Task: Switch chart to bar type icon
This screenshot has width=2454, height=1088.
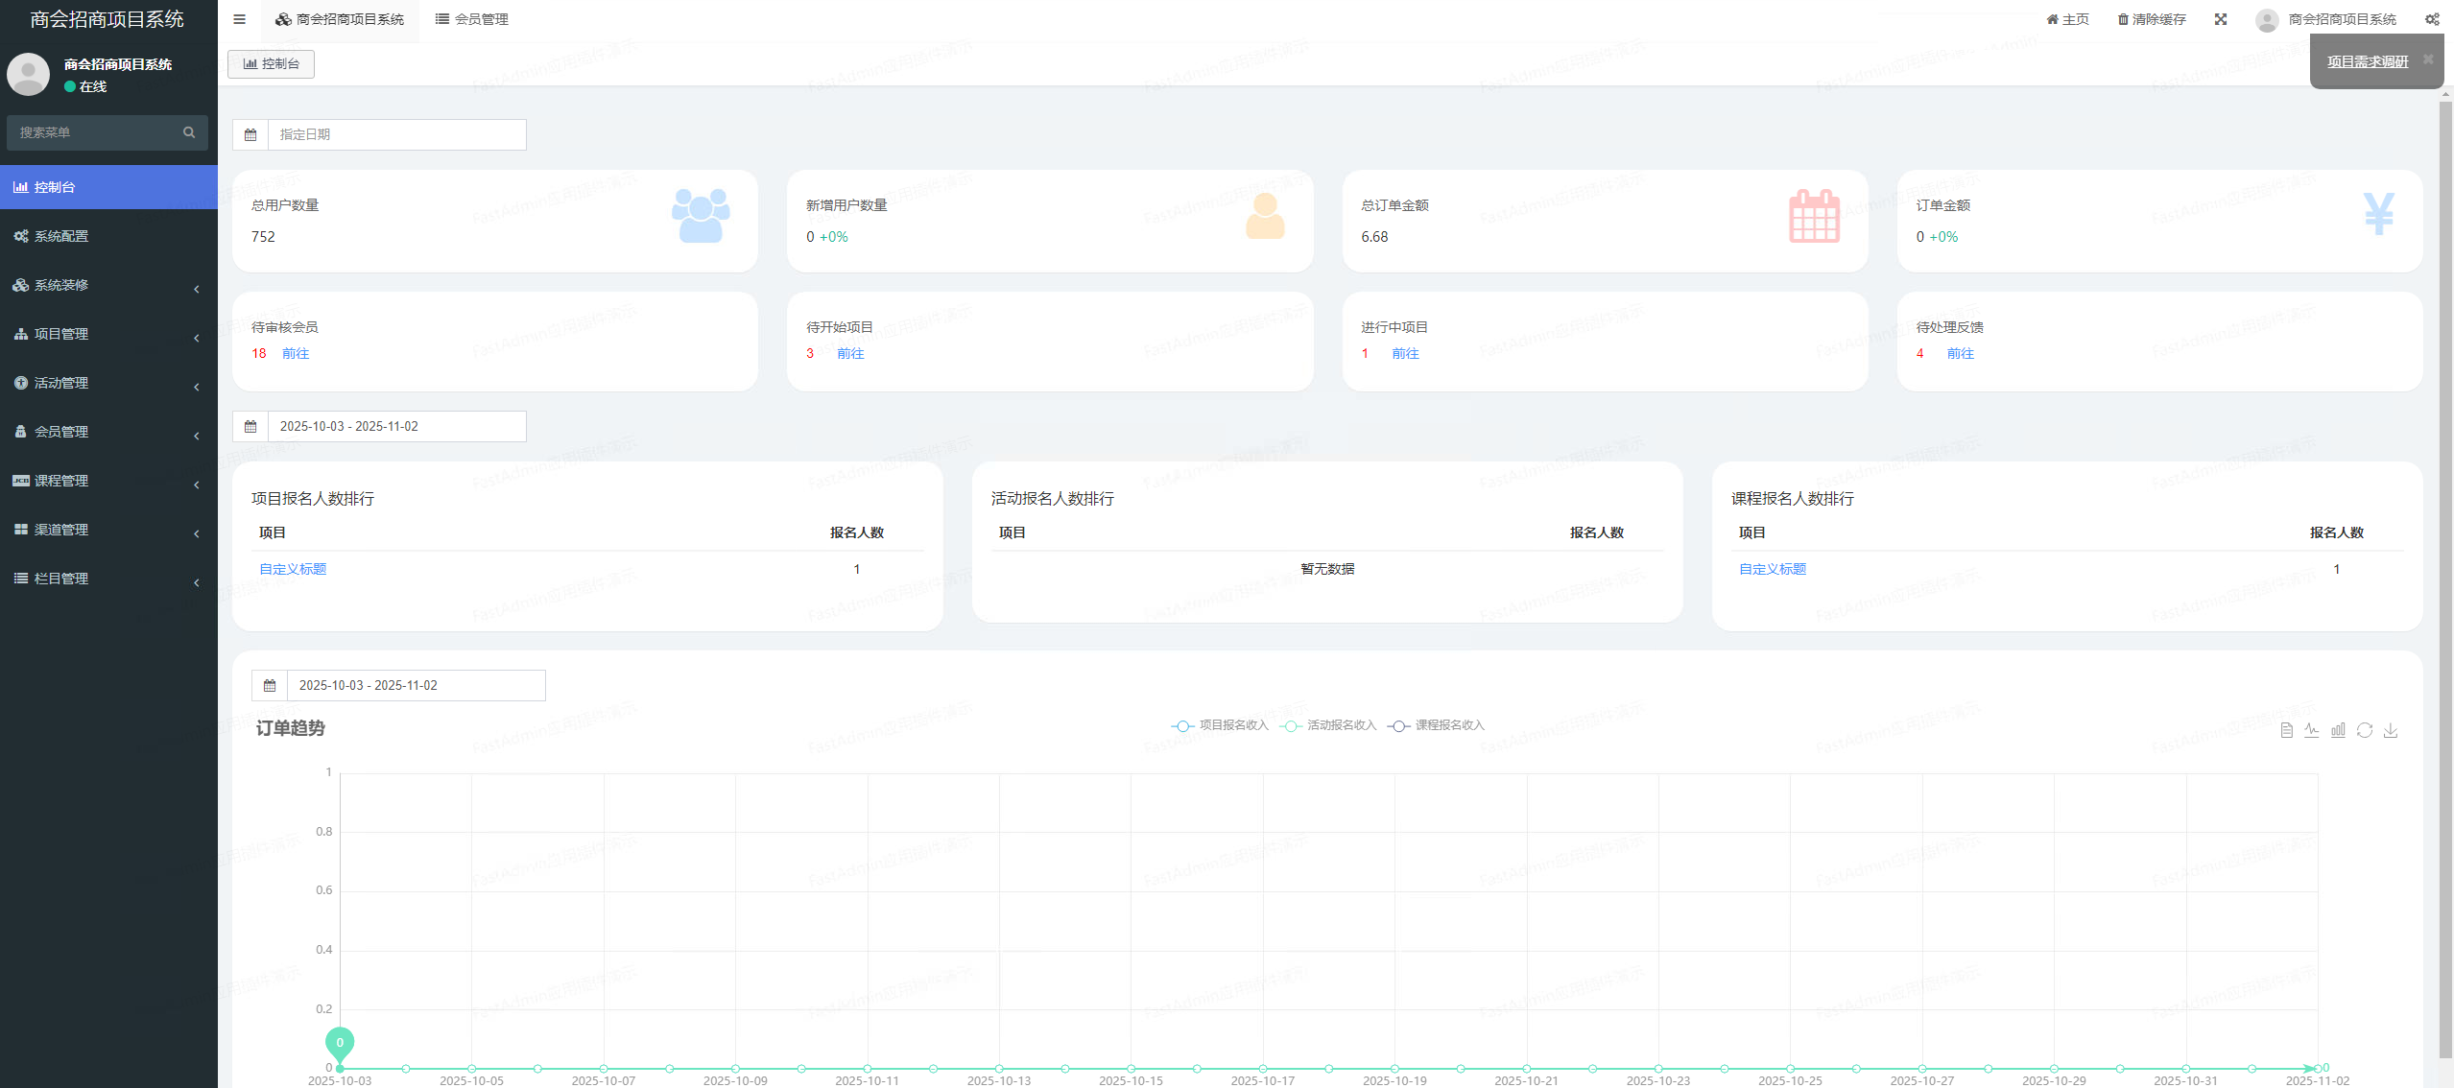Action: (x=2338, y=730)
